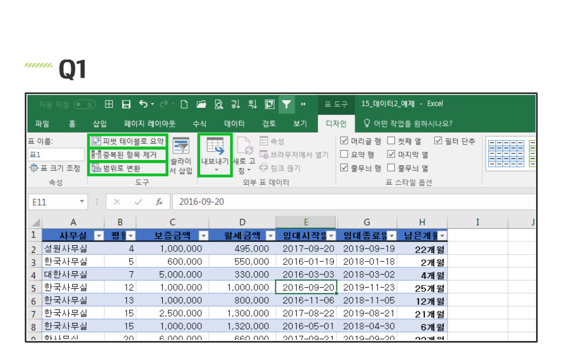Click the Save icon in quick access toolbar
Image resolution: width=563 pixels, height=352 pixels.
126,104
